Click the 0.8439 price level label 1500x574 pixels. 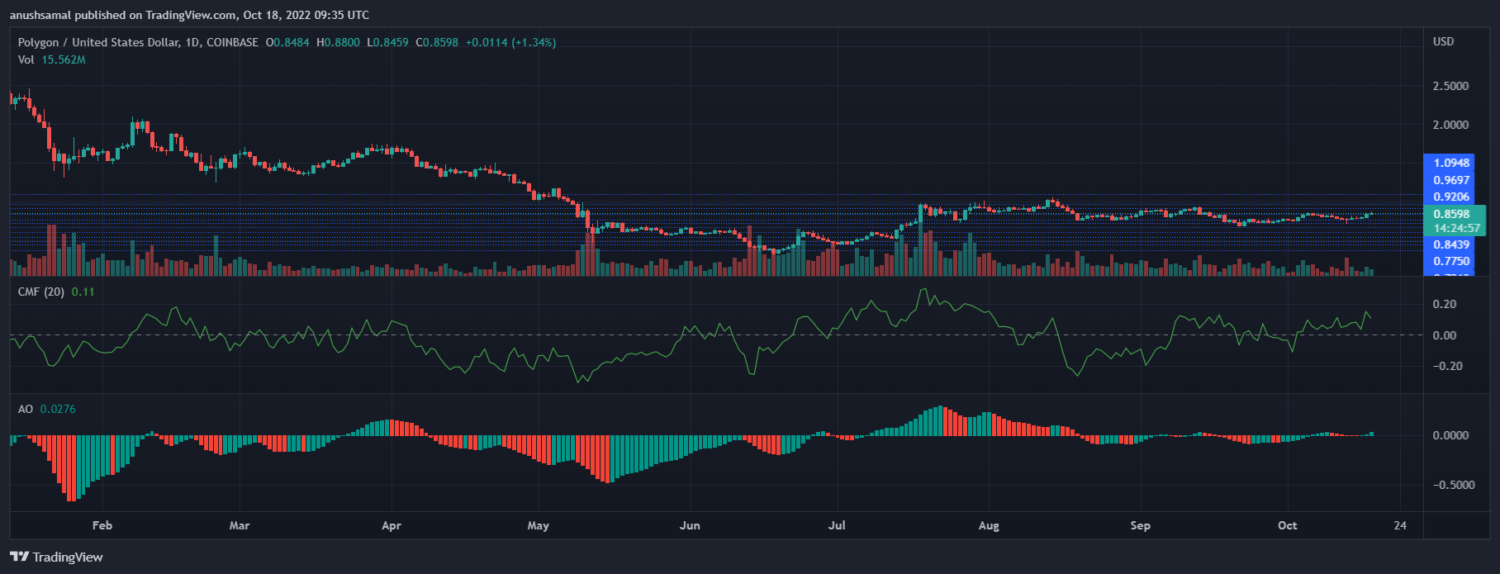pyautogui.click(x=1451, y=244)
